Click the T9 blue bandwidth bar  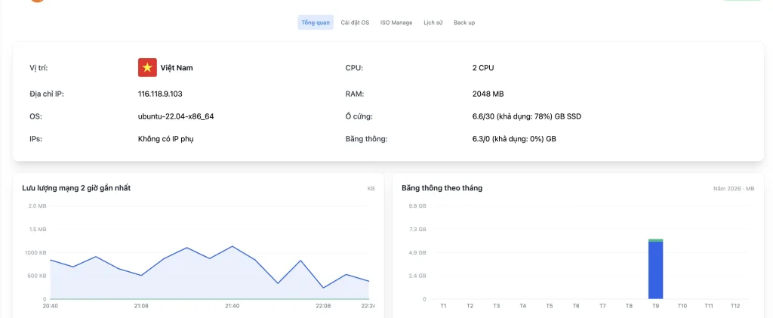(x=656, y=270)
